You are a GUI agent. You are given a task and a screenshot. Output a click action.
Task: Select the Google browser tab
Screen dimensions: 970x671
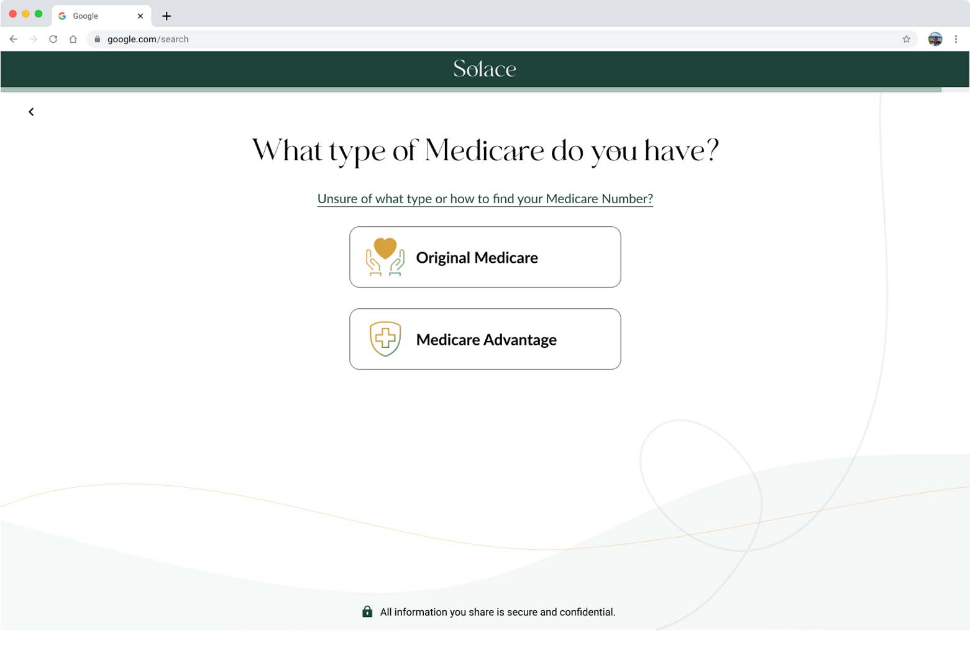(101, 16)
